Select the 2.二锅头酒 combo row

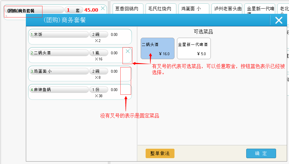click(59, 53)
